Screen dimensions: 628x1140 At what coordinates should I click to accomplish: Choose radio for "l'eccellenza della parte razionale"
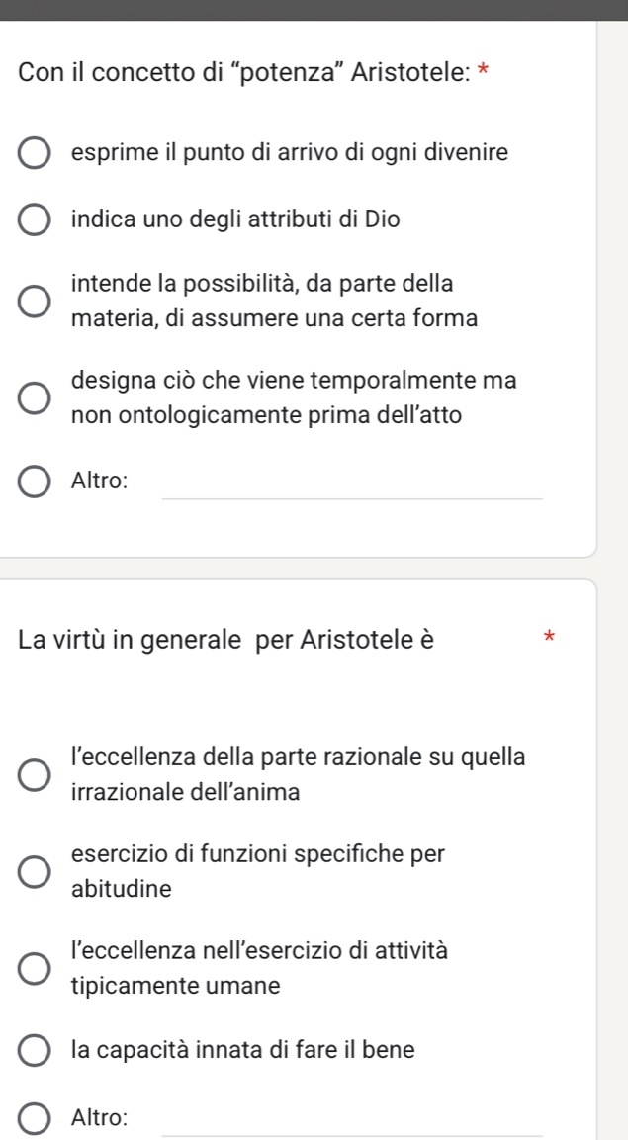tap(35, 775)
